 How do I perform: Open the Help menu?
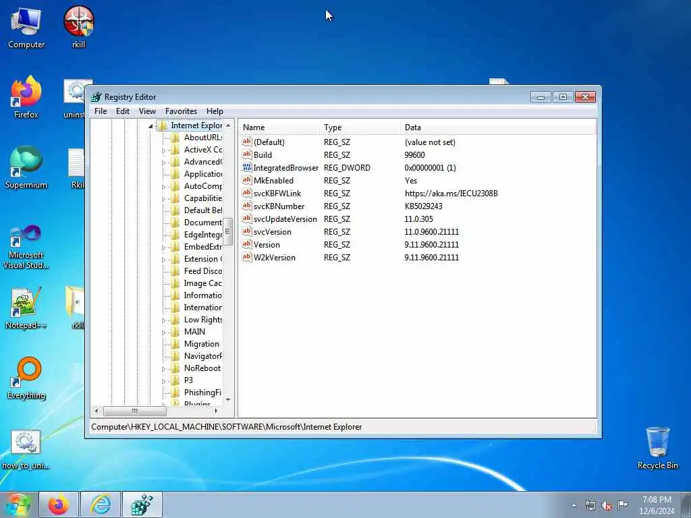click(215, 111)
